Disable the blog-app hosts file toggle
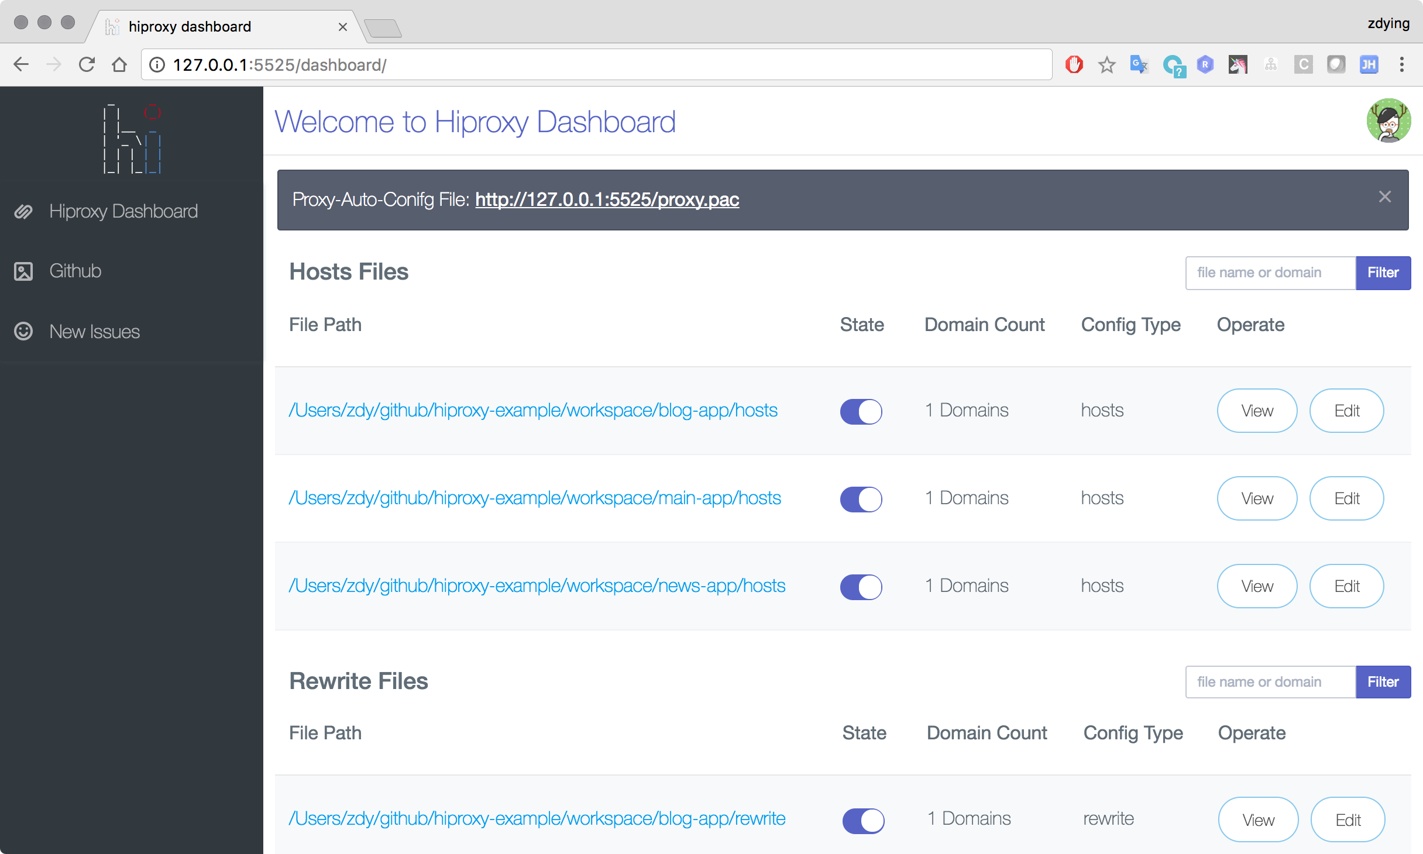The image size is (1423, 854). pyautogui.click(x=860, y=411)
